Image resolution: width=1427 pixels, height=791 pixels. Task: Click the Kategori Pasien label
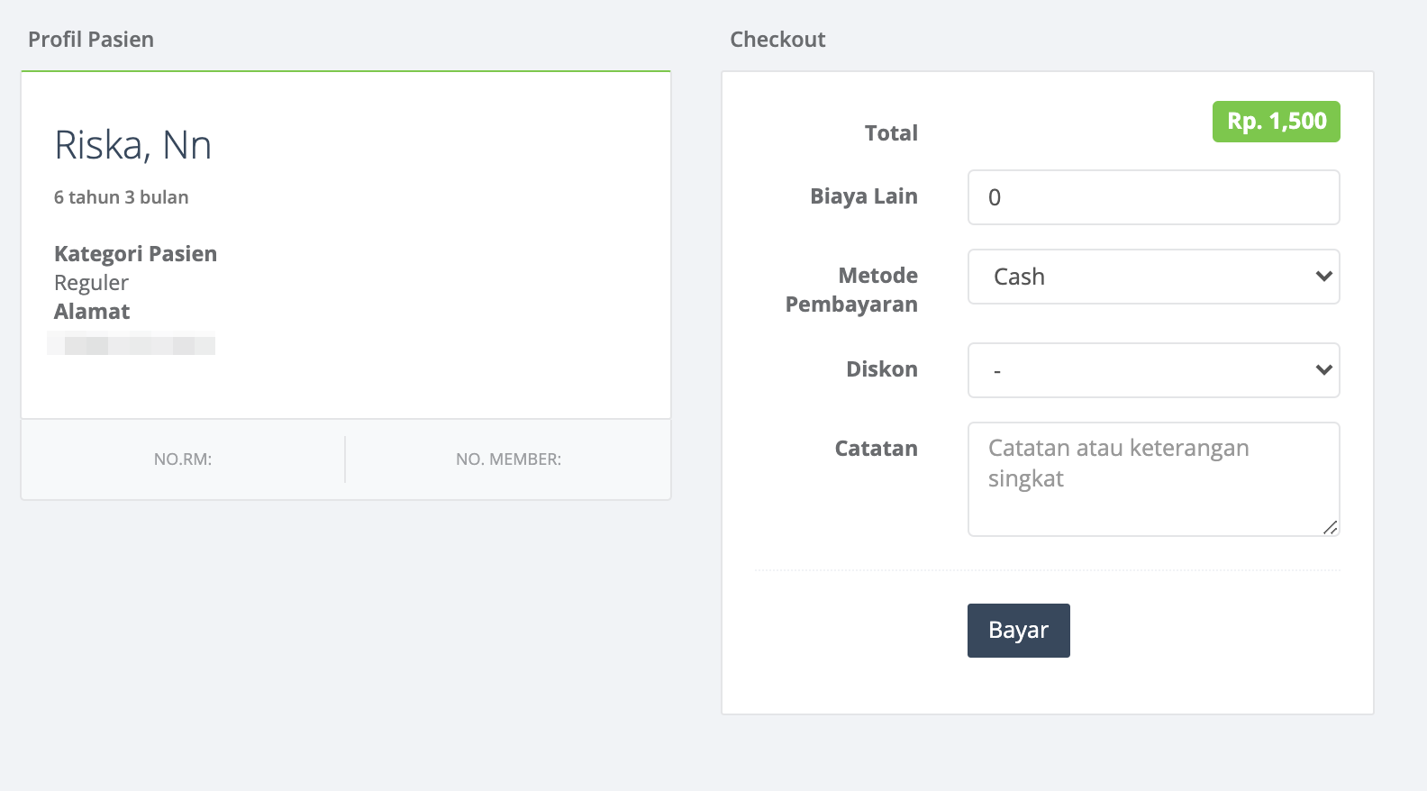coord(135,254)
